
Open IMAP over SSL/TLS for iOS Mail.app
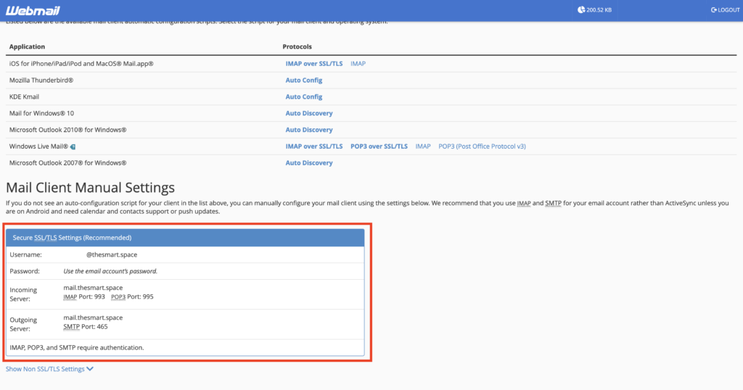click(x=313, y=64)
